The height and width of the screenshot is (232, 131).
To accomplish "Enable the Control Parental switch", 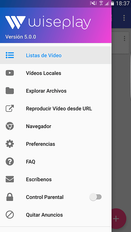I will pos(96,197).
